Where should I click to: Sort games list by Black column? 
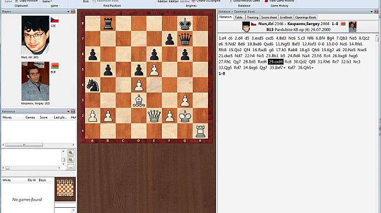pos(43,180)
